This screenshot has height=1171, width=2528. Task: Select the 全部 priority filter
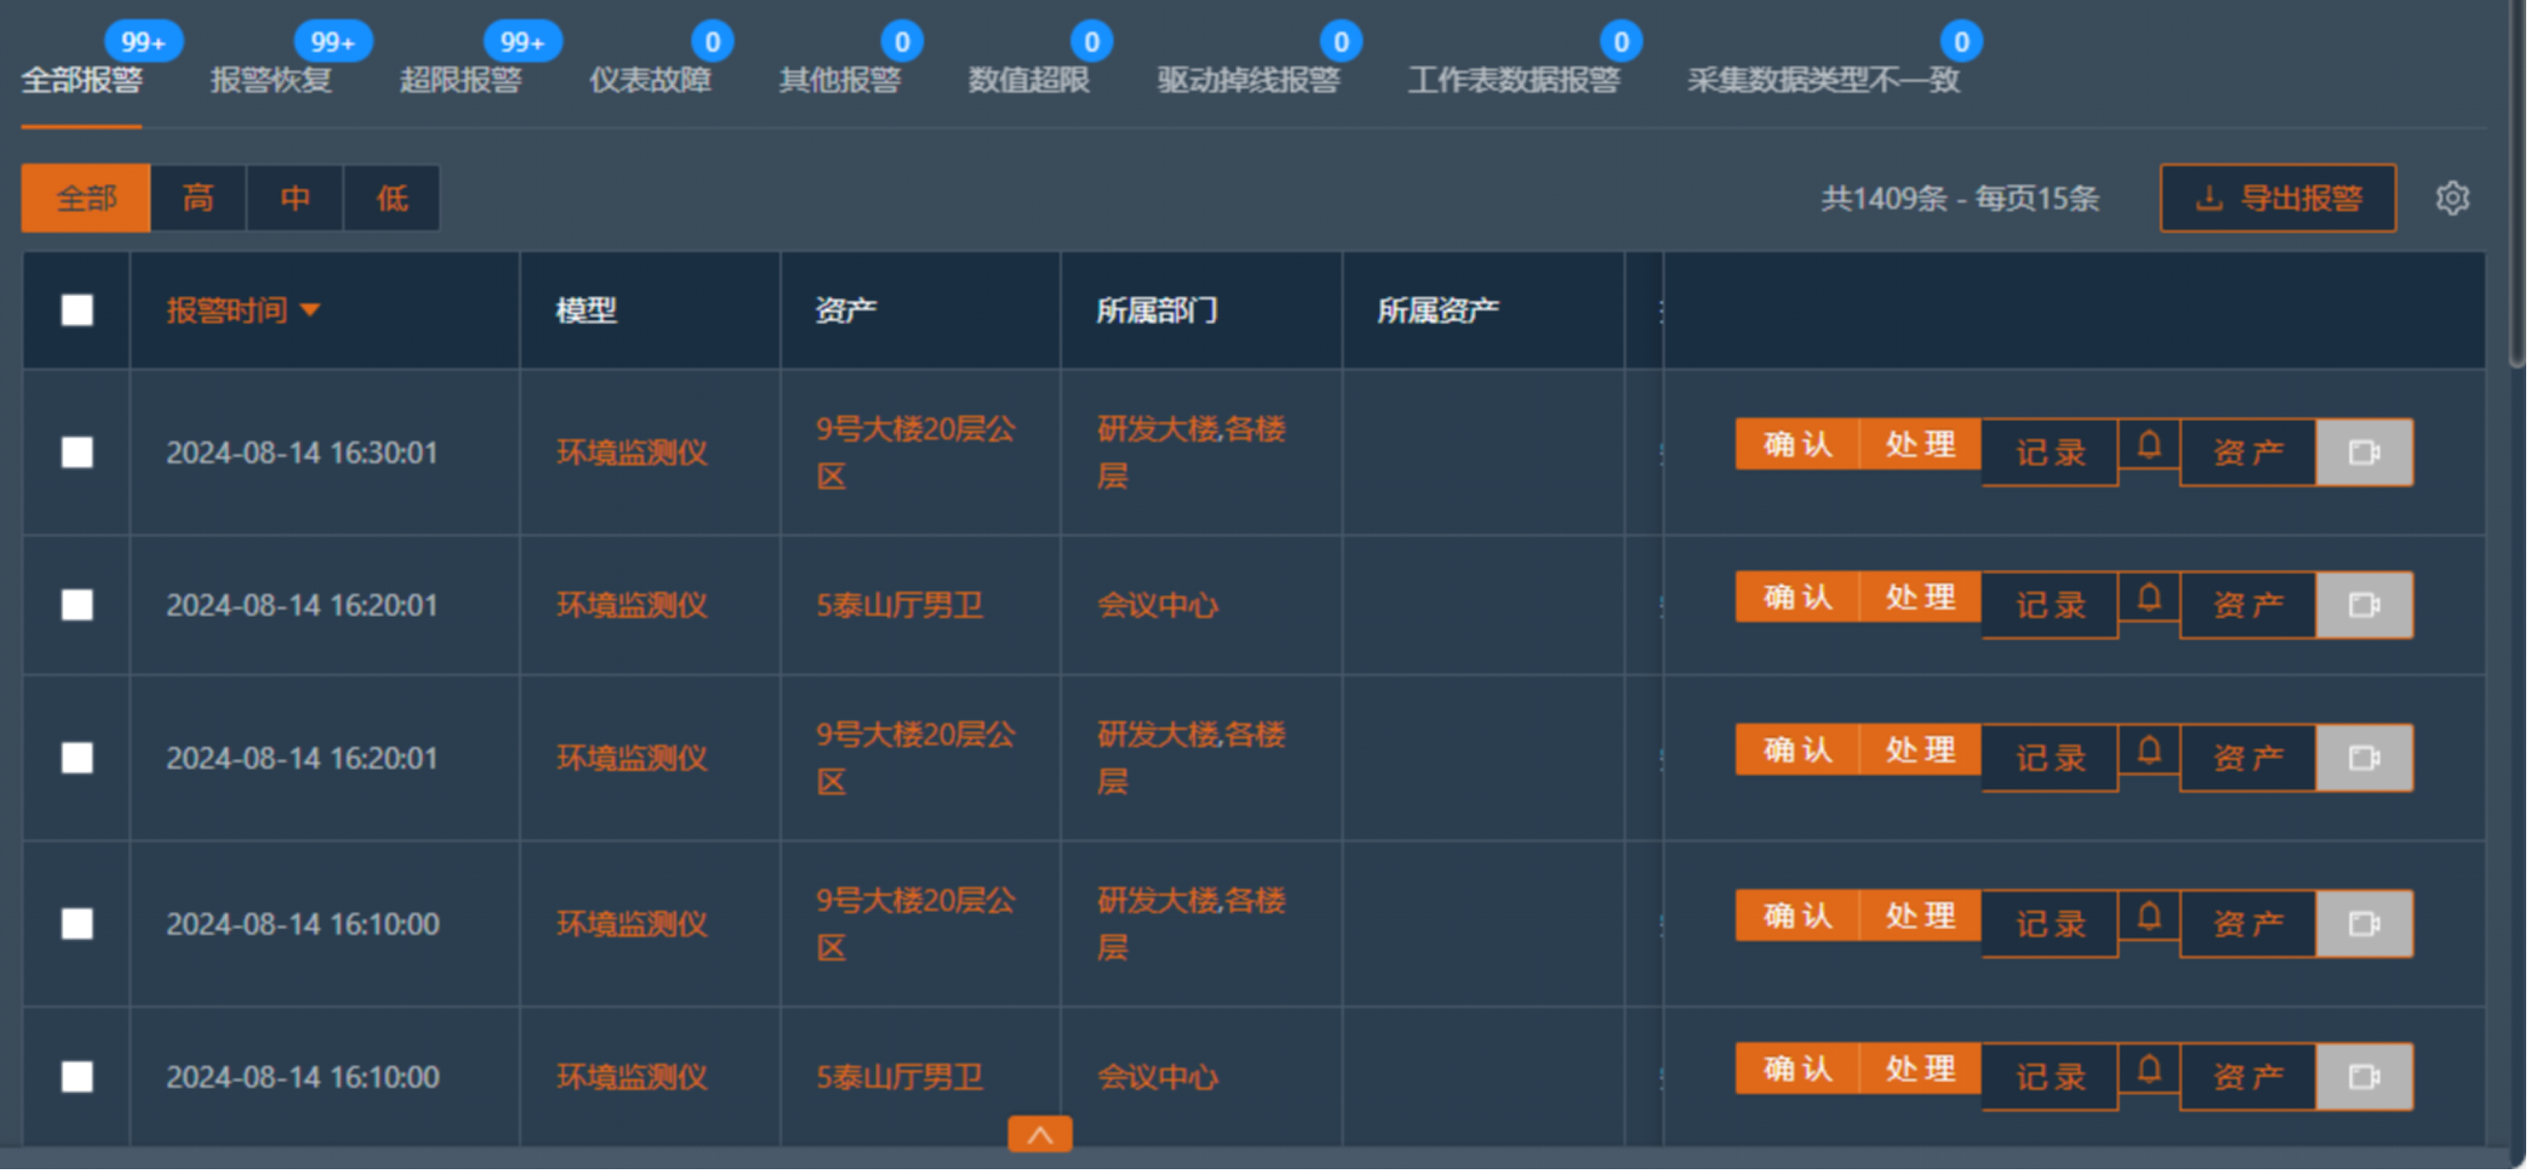85,197
